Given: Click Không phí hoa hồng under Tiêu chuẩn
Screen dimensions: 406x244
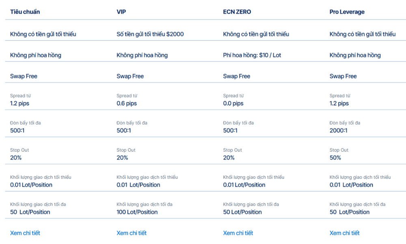Looking at the screenshot, I should [36, 55].
